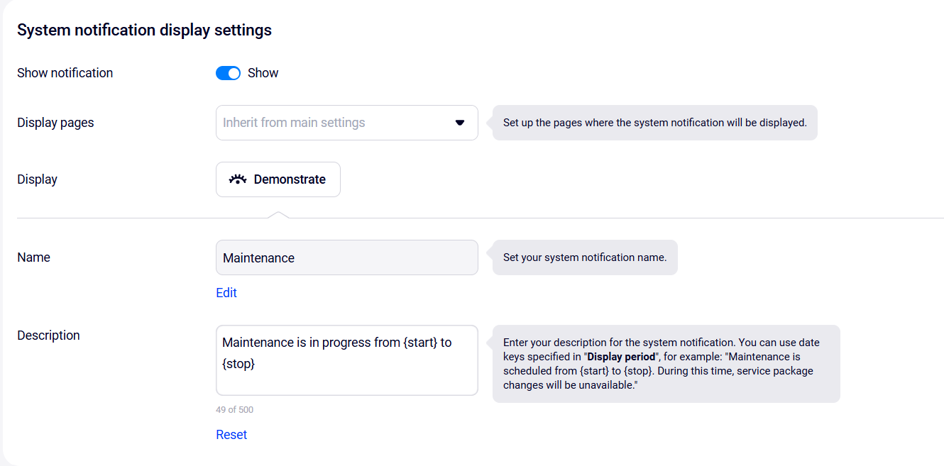Reset the description text
The height and width of the screenshot is (466, 944).
[x=231, y=435]
